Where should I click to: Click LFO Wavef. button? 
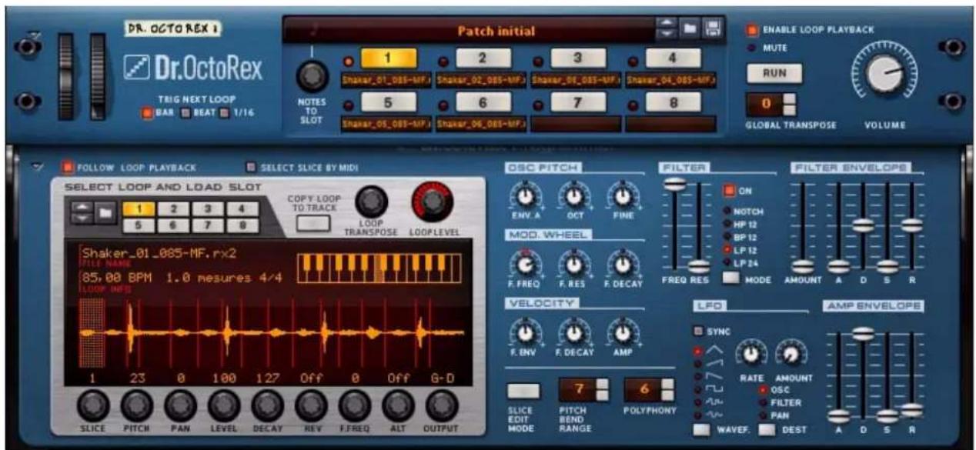[x=702, y=430]
